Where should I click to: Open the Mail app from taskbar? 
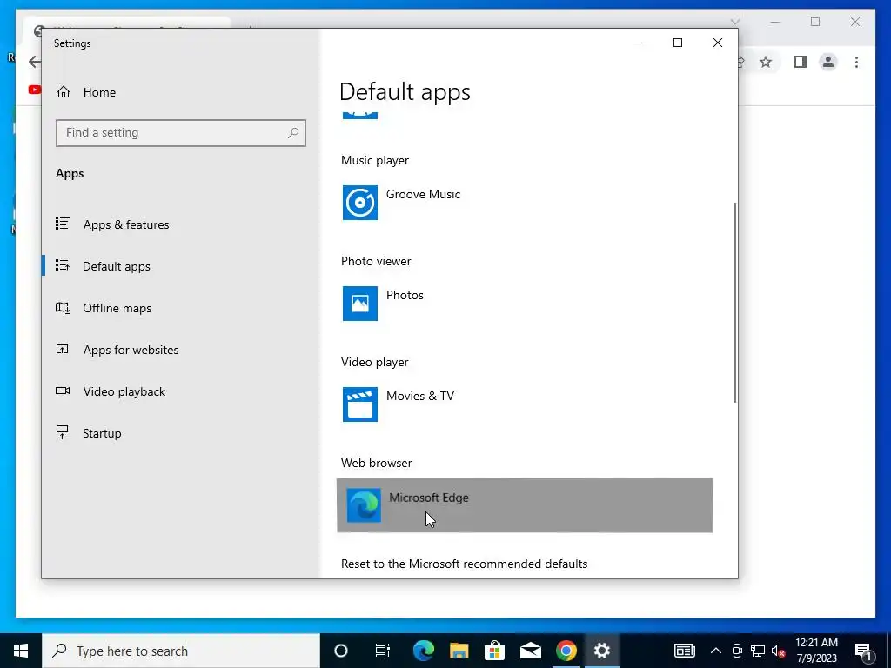(530, 651)
